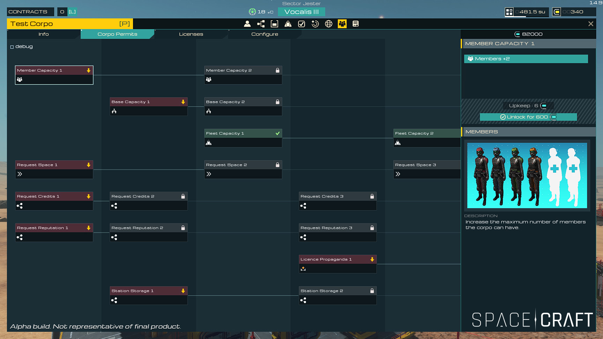Click lock icon on Request Reputation 3

pyautogui.click(x=372, y=228)
